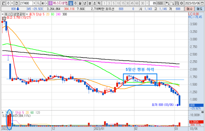Click the green 60 moving average label
Image resolution: width=205 pixels, height=131 pixels.
pos(52,14)
